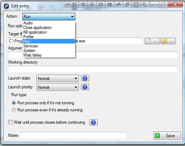Collapse the Action dropdown showing Run

(49, 17)
